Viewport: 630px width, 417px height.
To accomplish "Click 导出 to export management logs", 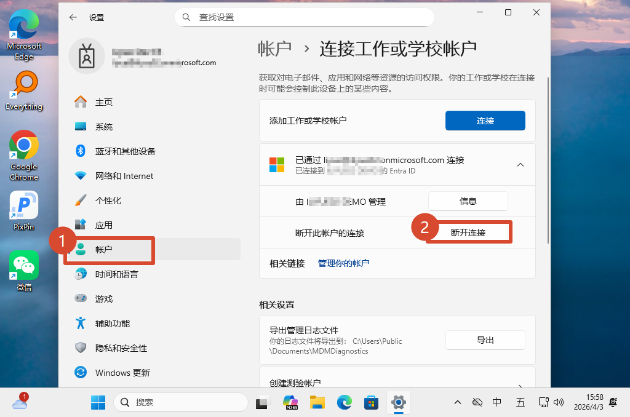I will tap(485, 340).
